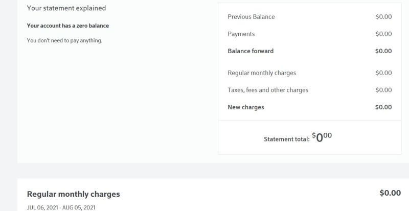The width and height of the screenshot is (409, 211).
Task: Select the large statement total $0.00 figure
Action: pos(322,137)
